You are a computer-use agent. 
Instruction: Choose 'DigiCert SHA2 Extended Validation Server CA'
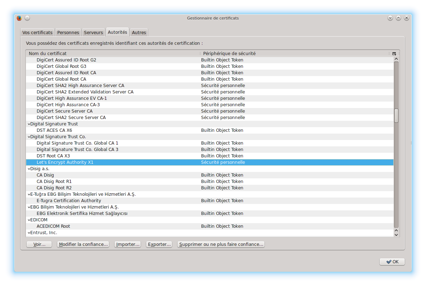tap(210, 92)
